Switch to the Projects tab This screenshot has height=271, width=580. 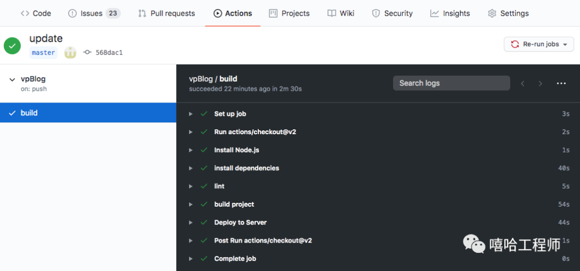click(x=289, y=13)
